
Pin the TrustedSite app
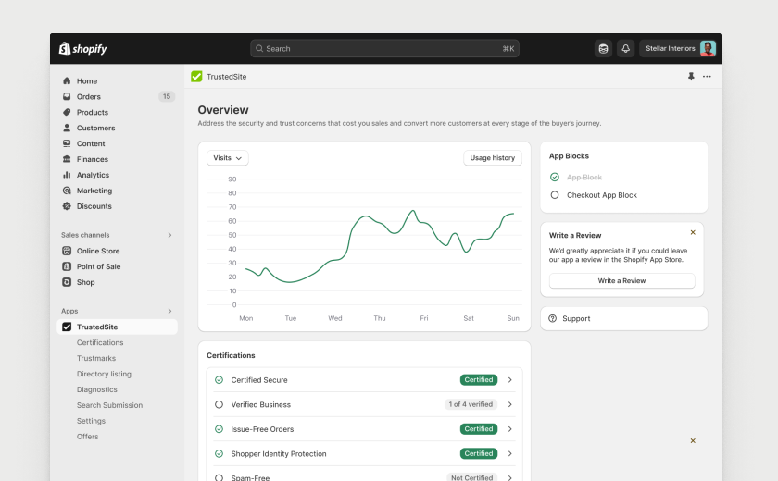pos(691,76)
